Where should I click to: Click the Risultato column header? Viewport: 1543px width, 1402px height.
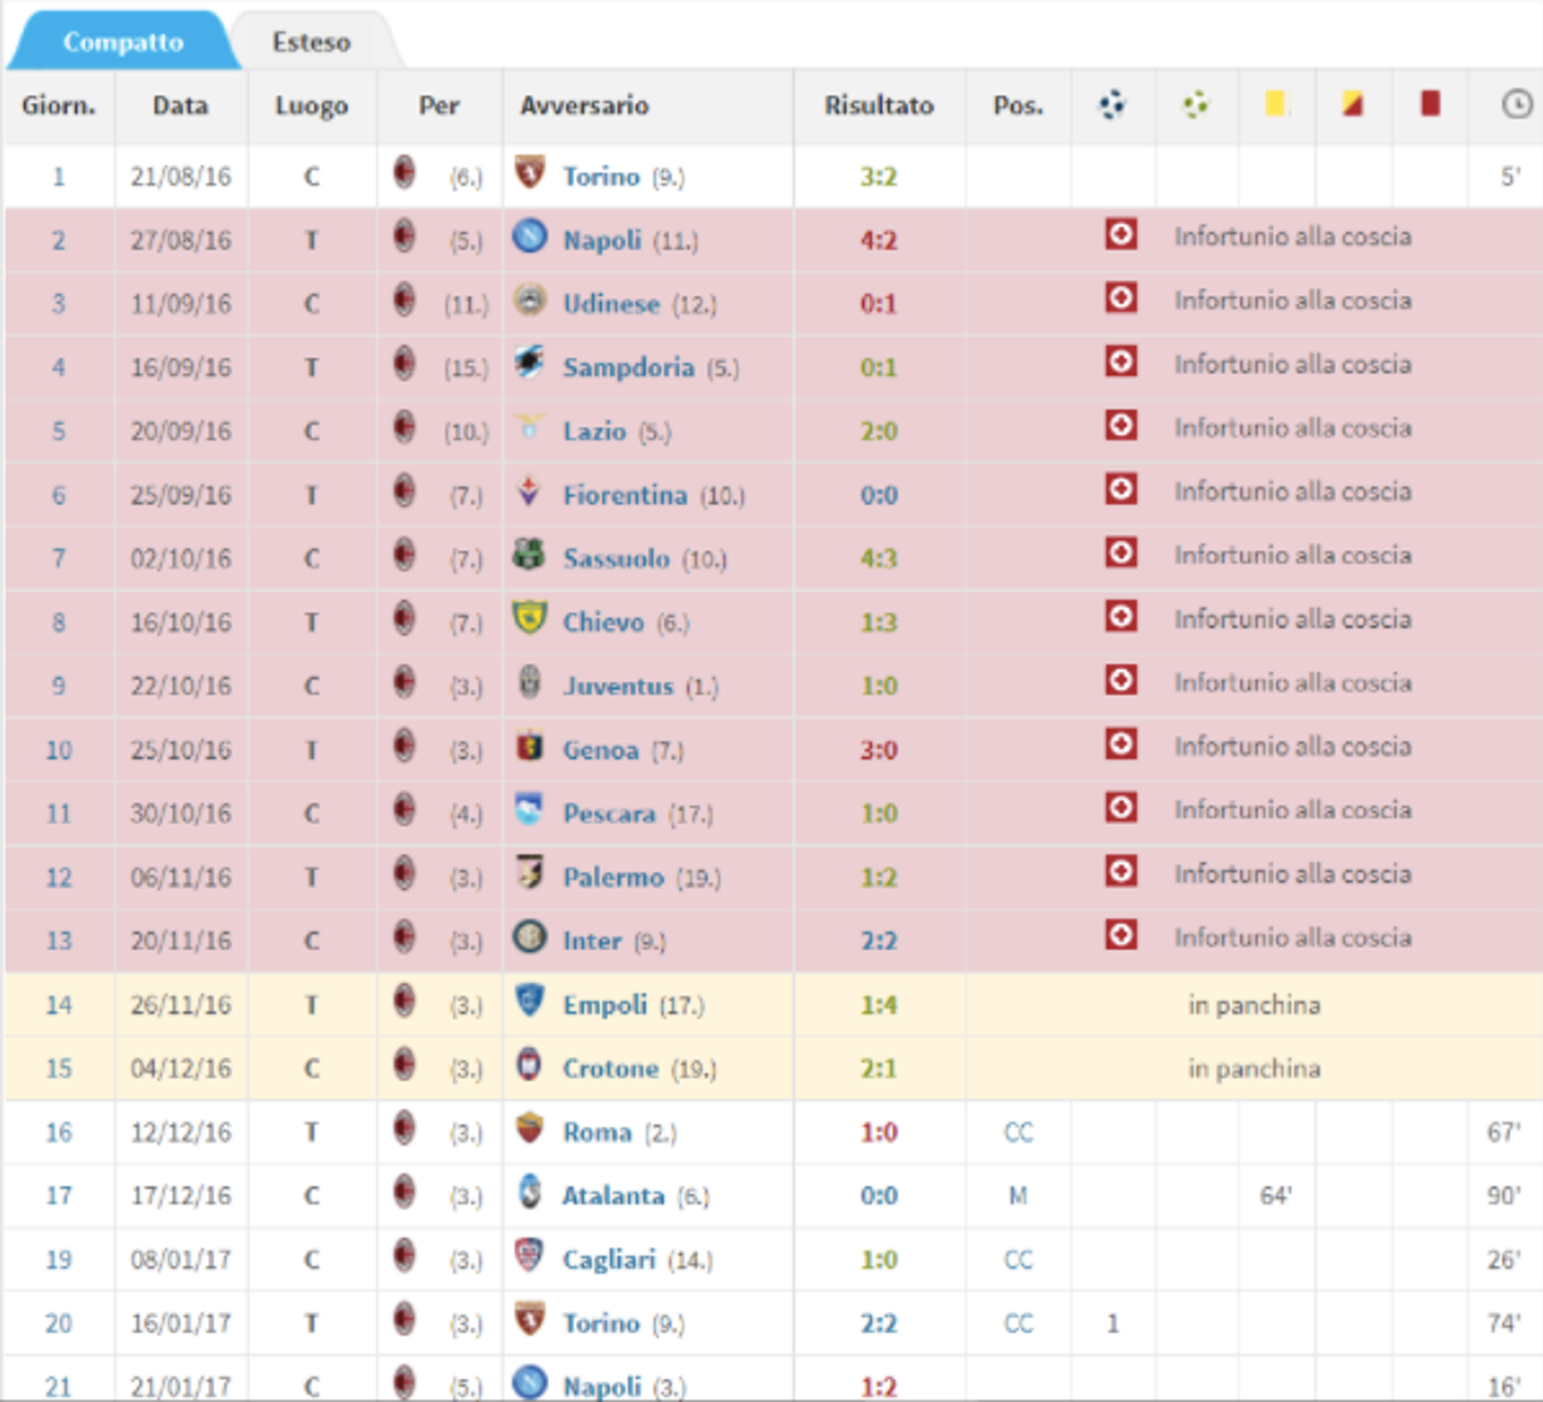[x=878, y=105]
